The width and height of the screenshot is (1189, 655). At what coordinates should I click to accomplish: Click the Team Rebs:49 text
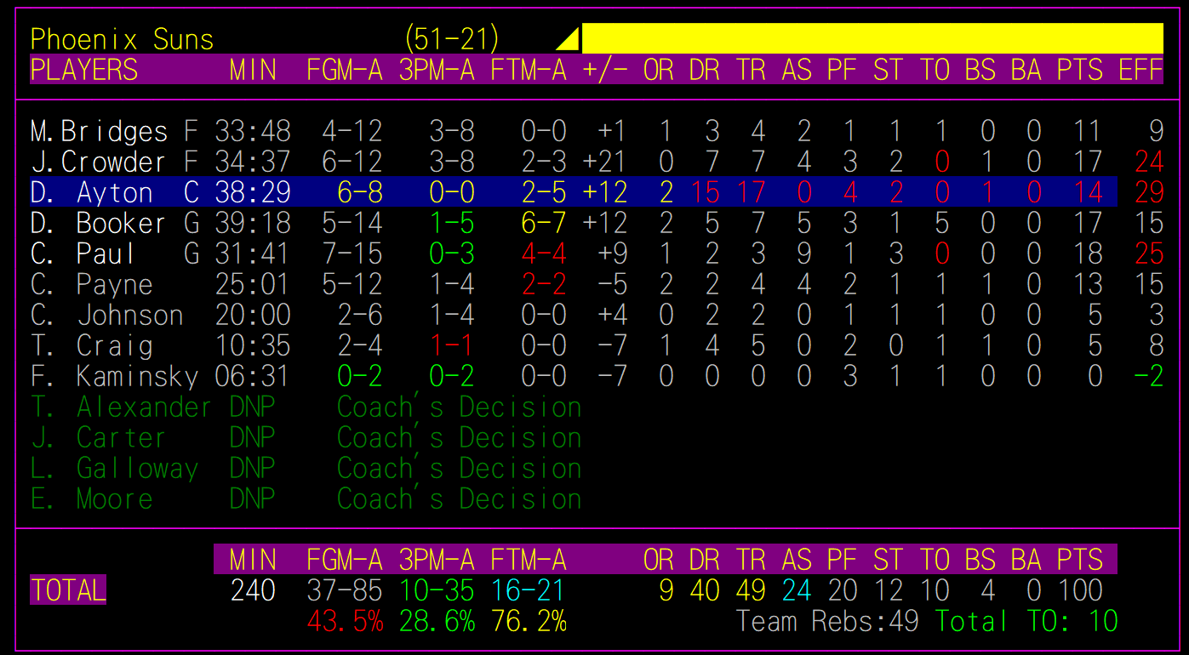pyautogui.click(x=827, y=621)
